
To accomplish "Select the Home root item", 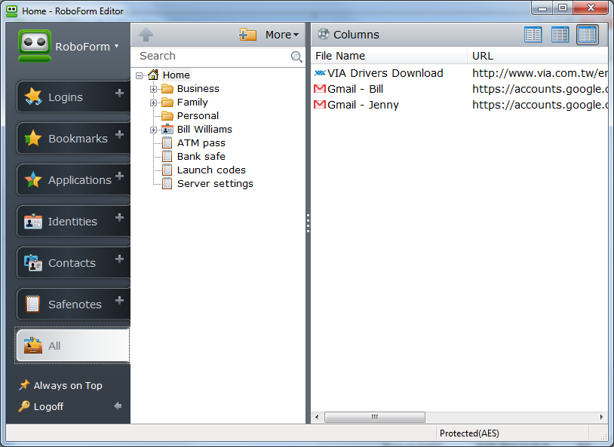I will coord(177,75).
